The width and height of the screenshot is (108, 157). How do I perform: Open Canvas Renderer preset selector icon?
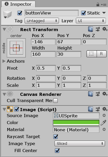[x=98, y=94]
